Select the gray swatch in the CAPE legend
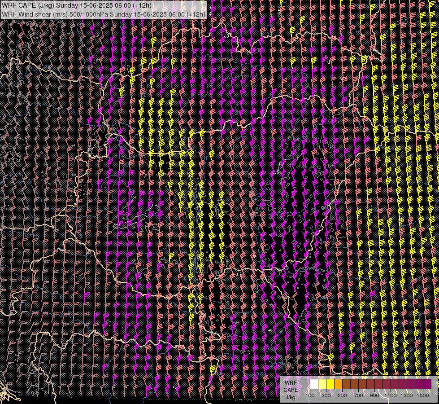439x404 pixels. click(x=306, y=384)
